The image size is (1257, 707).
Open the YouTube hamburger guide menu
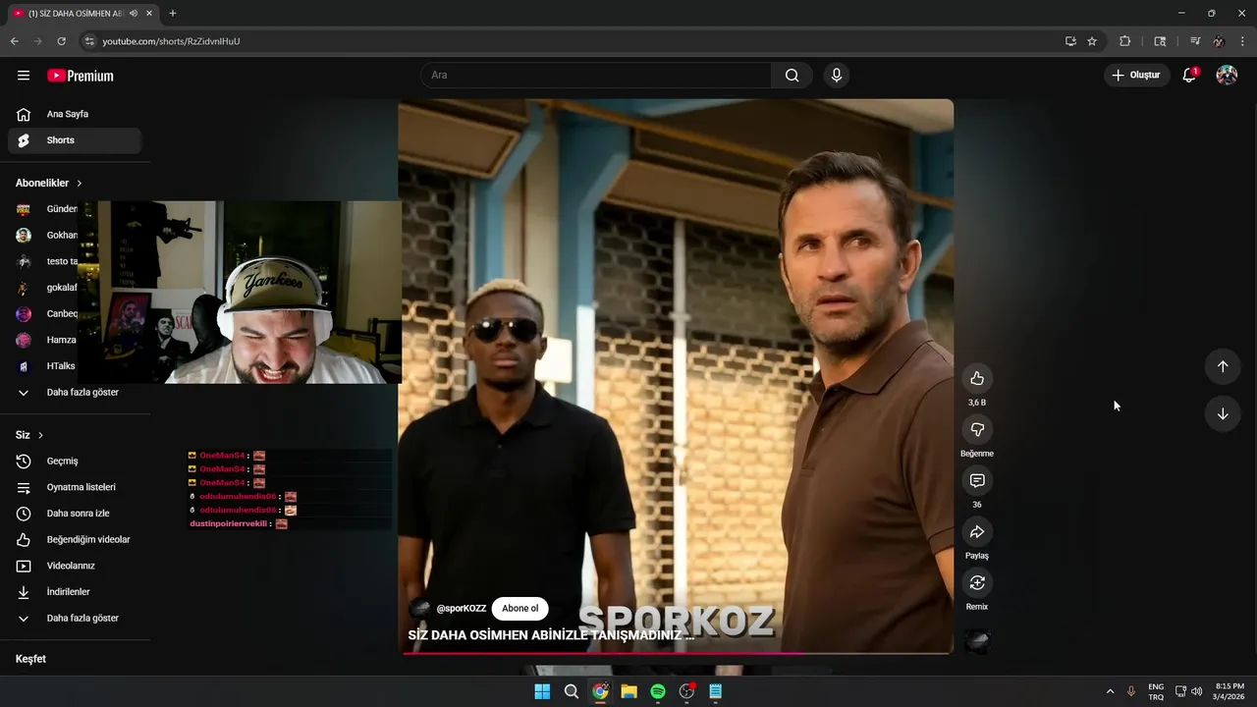24,76
